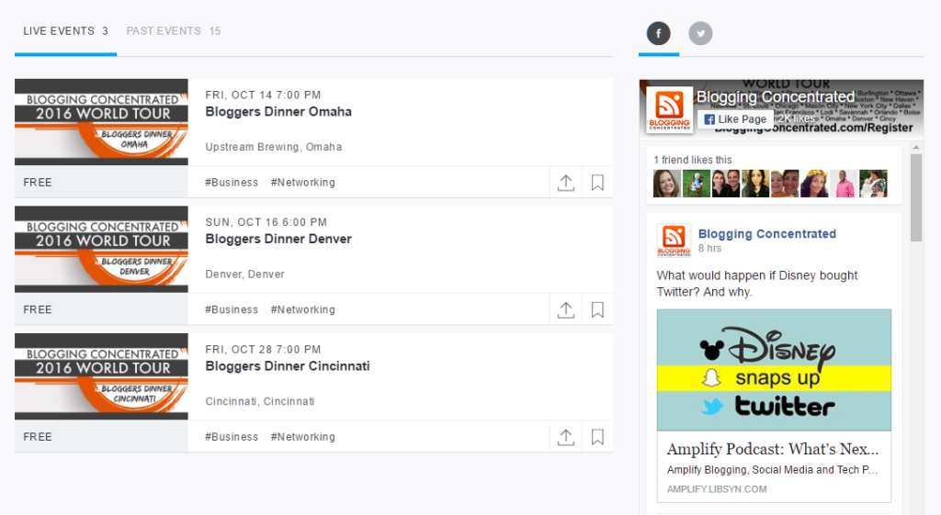941x515 pixels.
Task: Click the FRI, OCT 28 7:00 PM date
Action: (x=263, y=350)
